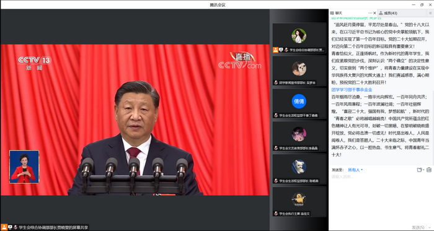Viewport: 434px width, 231px height.
Task: Click screen-share icon in bottom-left sharing label
Action: coord(10,227)
